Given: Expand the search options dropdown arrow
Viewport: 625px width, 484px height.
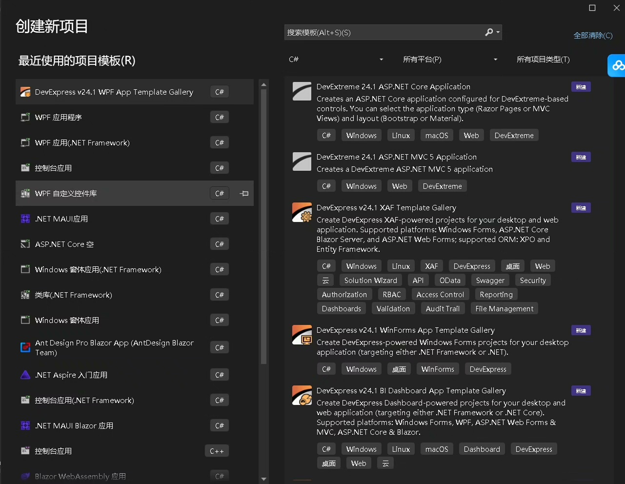Looking at the screenshot, I should 498,32.
